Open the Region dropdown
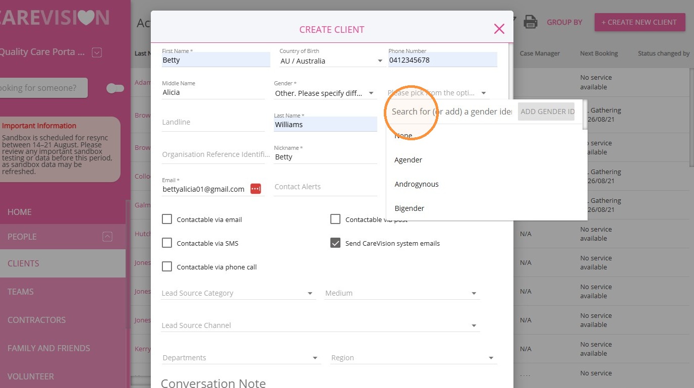The width and height of the screenshot is (694, 388). pyautogui.click(x=414, y=358)
